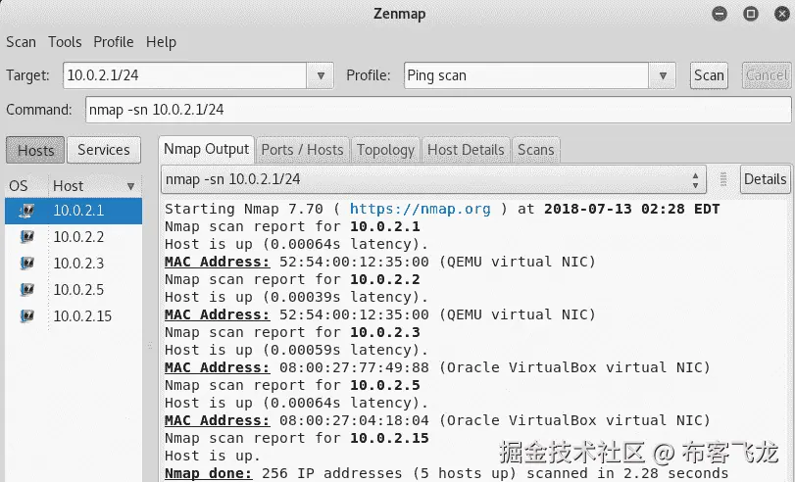Switch to the Host Details tab

tap(466, 150)
